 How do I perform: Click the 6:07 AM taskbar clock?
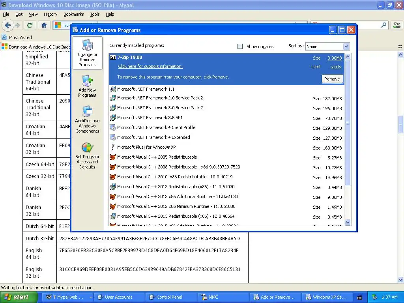389,297
